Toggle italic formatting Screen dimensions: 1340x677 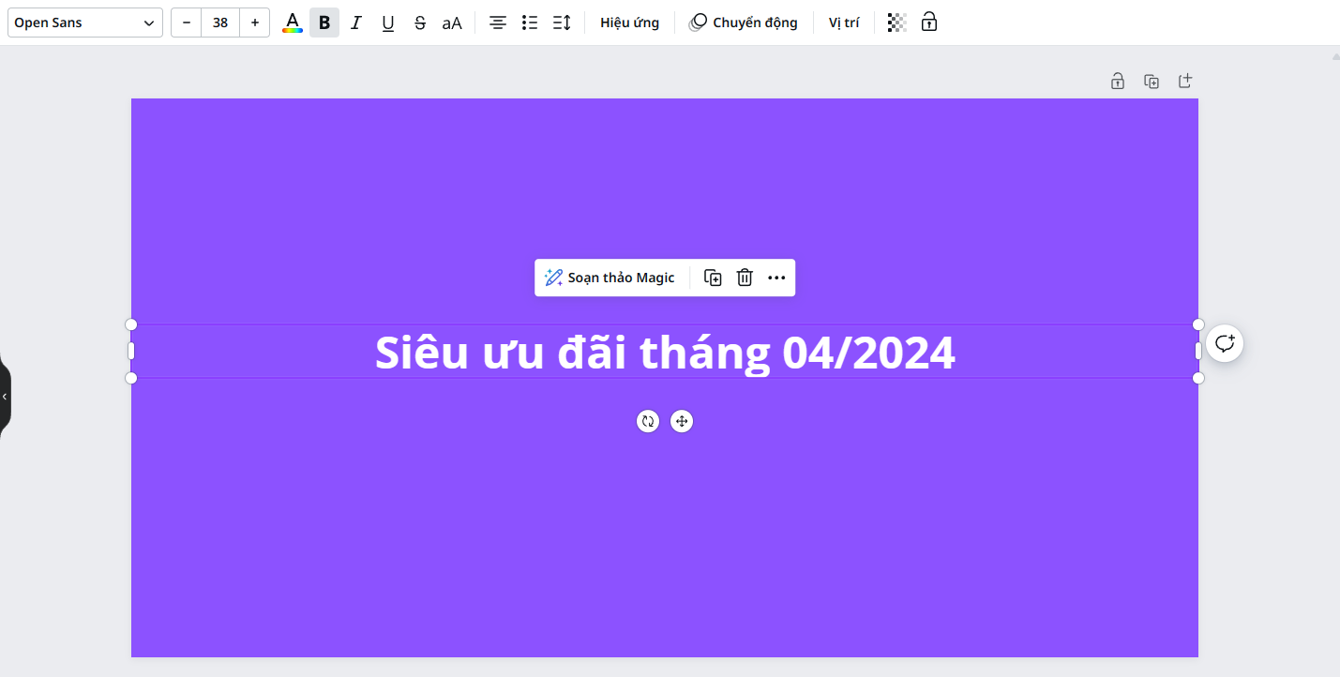click(356, 23)
